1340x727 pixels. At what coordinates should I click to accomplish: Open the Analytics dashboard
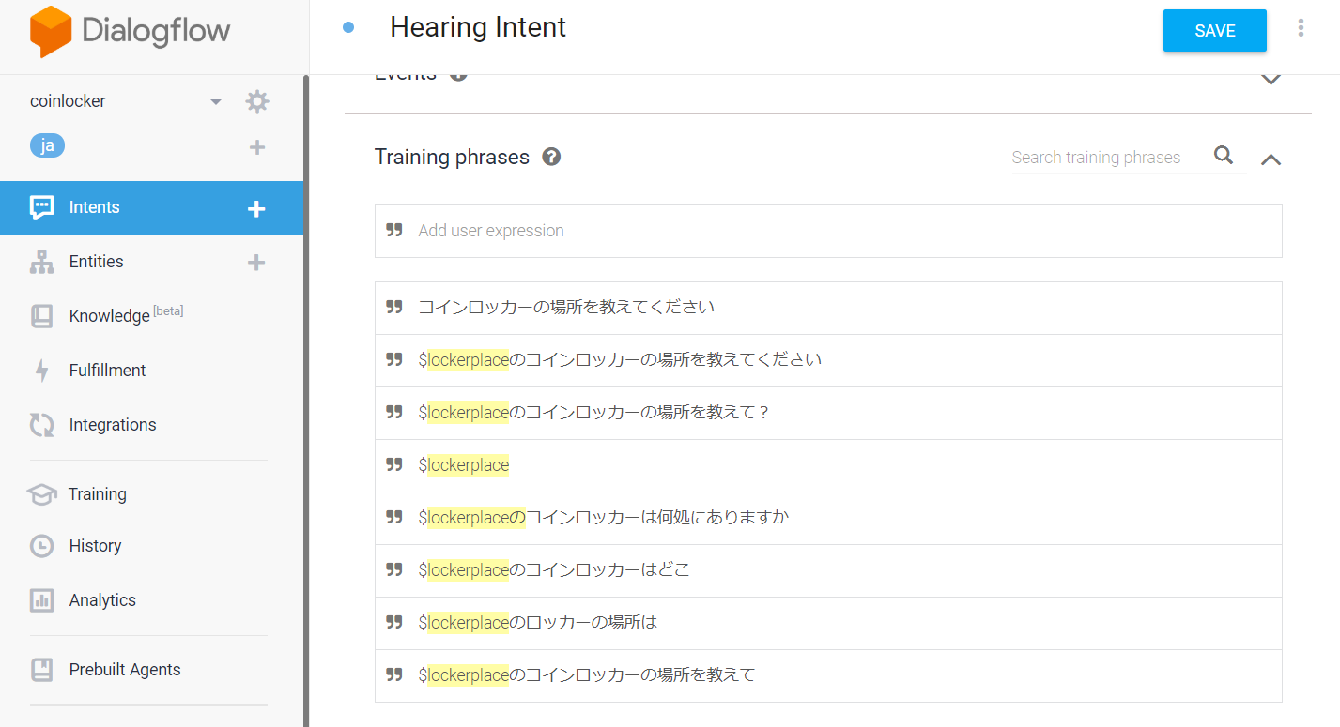(x=101, y=599)
